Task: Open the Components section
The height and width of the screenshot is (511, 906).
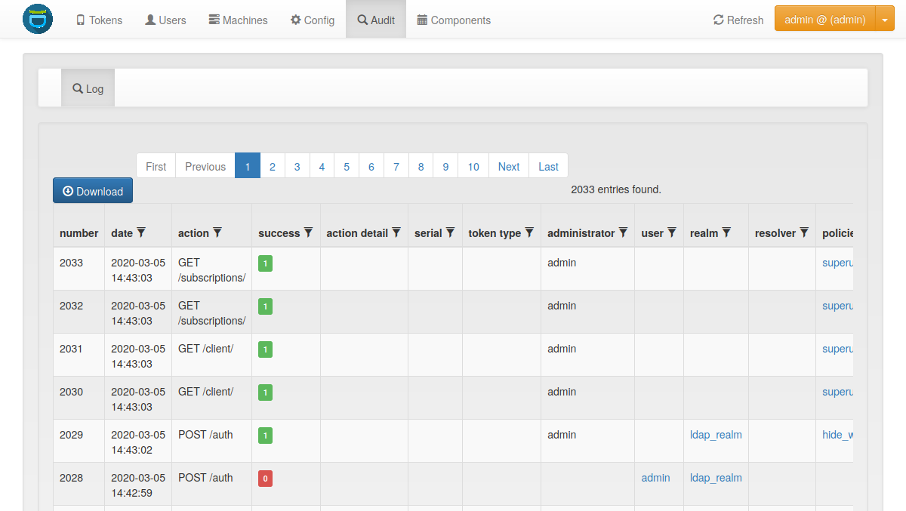Action: [x=454, y=20]
